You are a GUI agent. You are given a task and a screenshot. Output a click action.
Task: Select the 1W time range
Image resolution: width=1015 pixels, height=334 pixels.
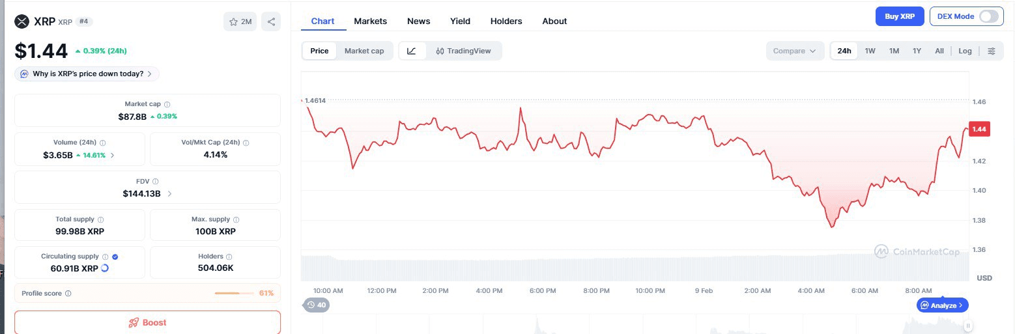(x=870, y=51)
